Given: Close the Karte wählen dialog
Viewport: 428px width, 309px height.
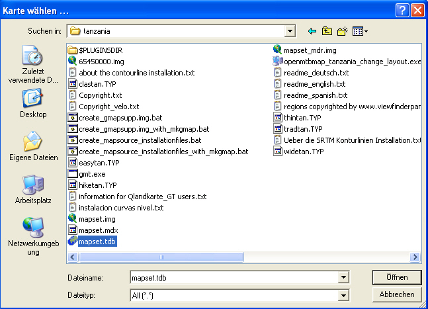Looking at the screenshot, I should click(x=417, y=11).
